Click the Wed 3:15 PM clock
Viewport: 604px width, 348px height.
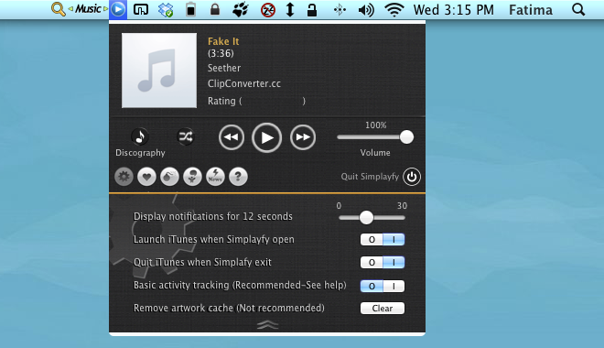(x=453, y=10)
